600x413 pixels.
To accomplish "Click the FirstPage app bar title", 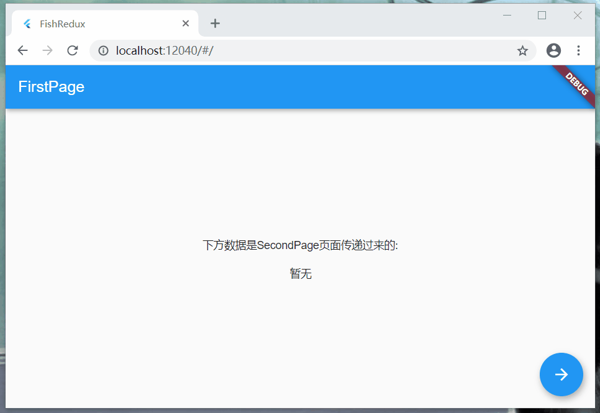I will (51, 87).
